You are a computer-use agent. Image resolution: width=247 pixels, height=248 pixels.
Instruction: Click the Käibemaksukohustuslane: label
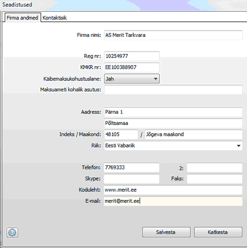(72, 79)
